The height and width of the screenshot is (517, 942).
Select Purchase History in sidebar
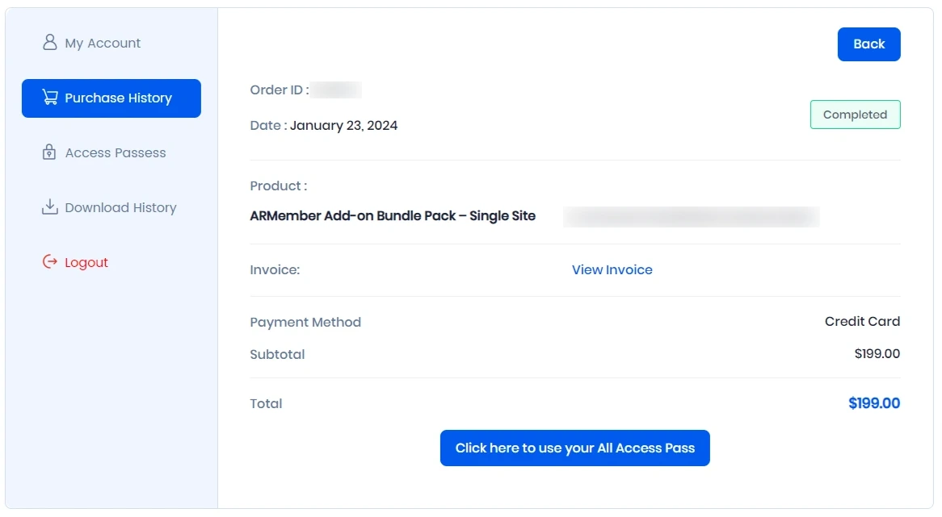click(111, 98)
